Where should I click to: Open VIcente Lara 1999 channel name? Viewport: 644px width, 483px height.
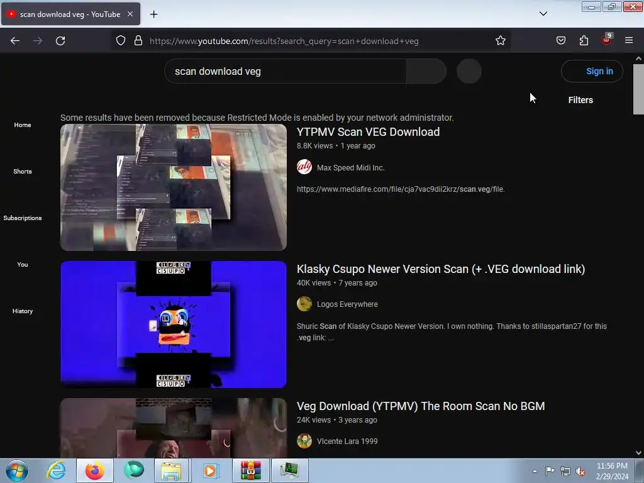coord(347,441)
